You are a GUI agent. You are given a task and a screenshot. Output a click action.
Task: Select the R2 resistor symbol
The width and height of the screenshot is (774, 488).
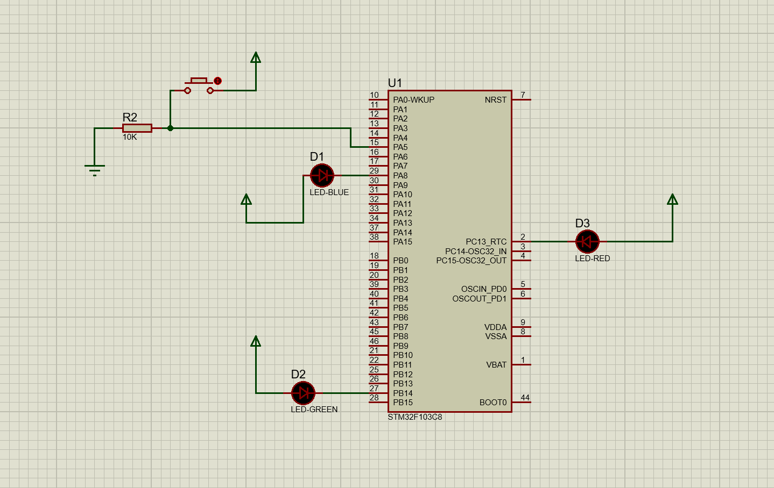(x=137, y=128)
